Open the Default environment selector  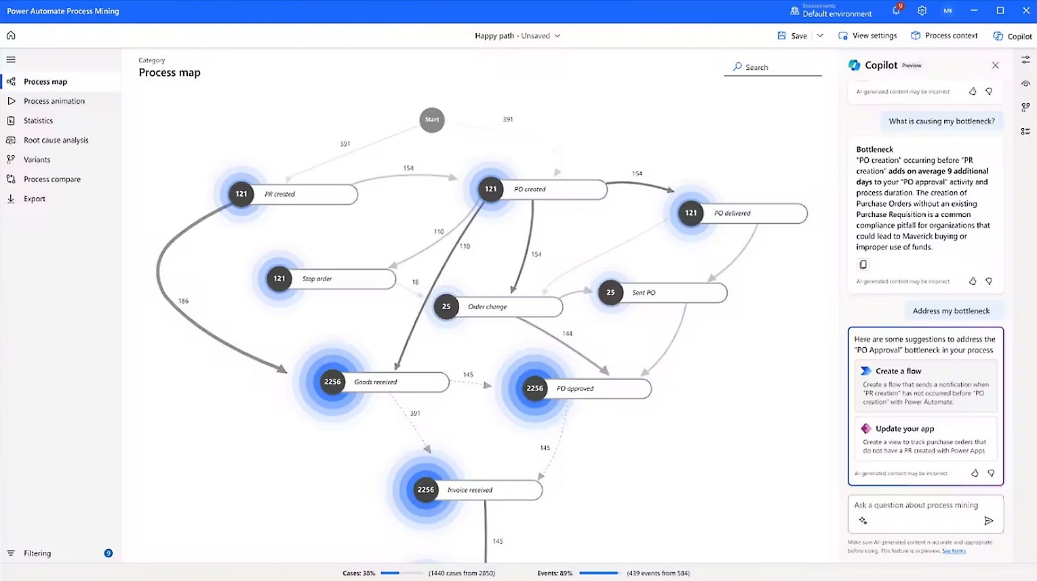pos(836,10)
